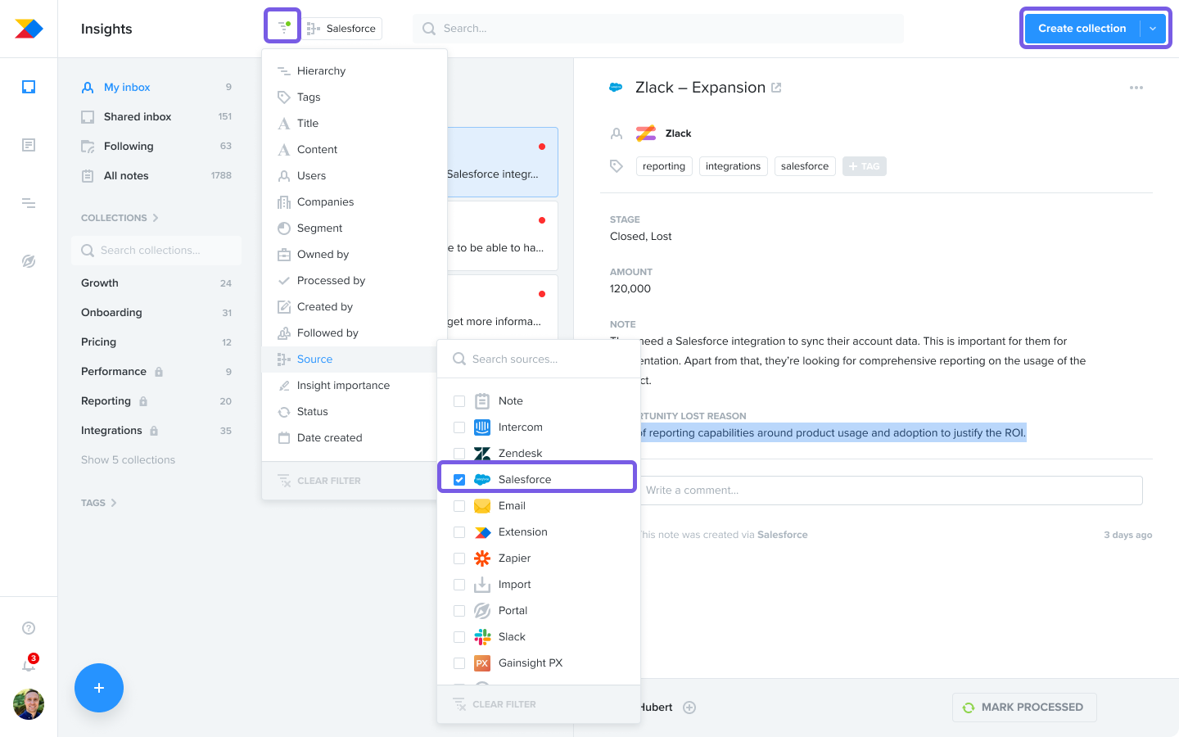Click the tag icon beside reporting tag

click(x=617, y=166)
